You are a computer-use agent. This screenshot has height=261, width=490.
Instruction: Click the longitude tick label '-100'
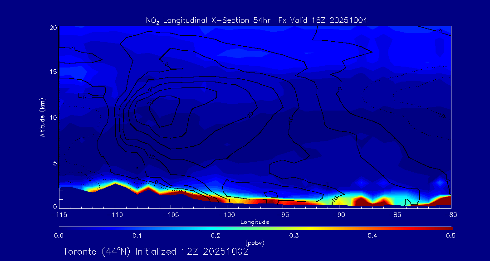(227, 215)
